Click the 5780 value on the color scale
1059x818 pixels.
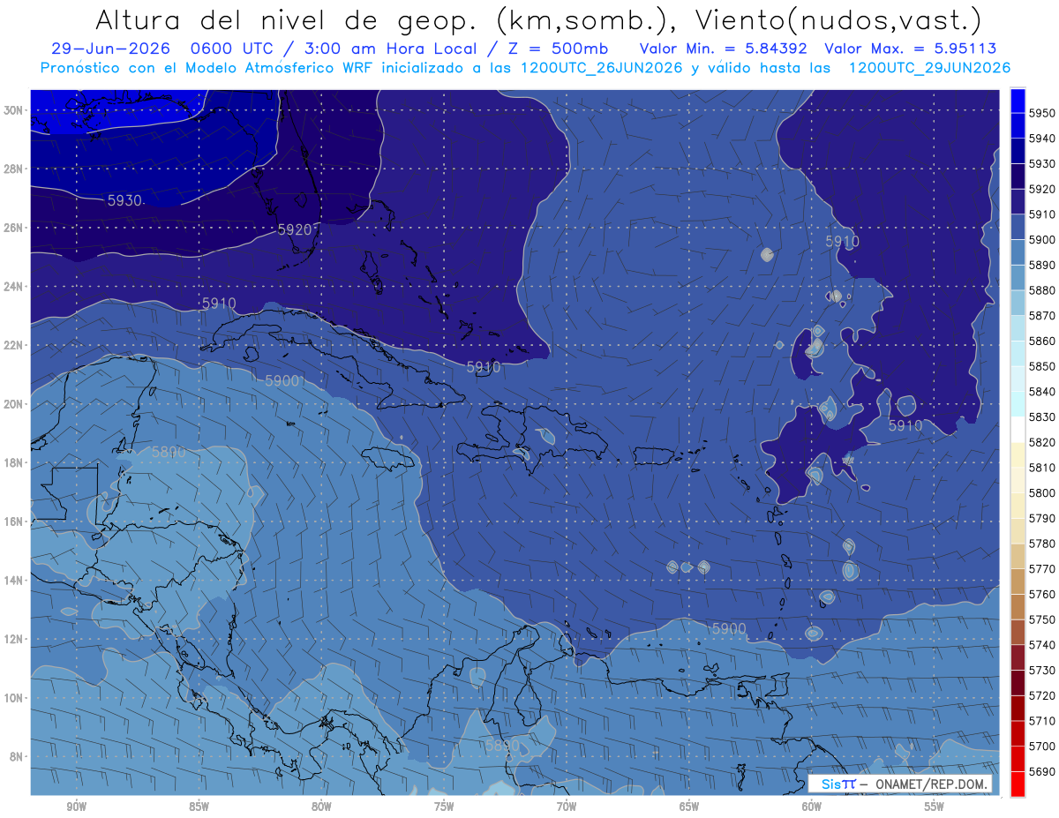(x=1042, y=543)
